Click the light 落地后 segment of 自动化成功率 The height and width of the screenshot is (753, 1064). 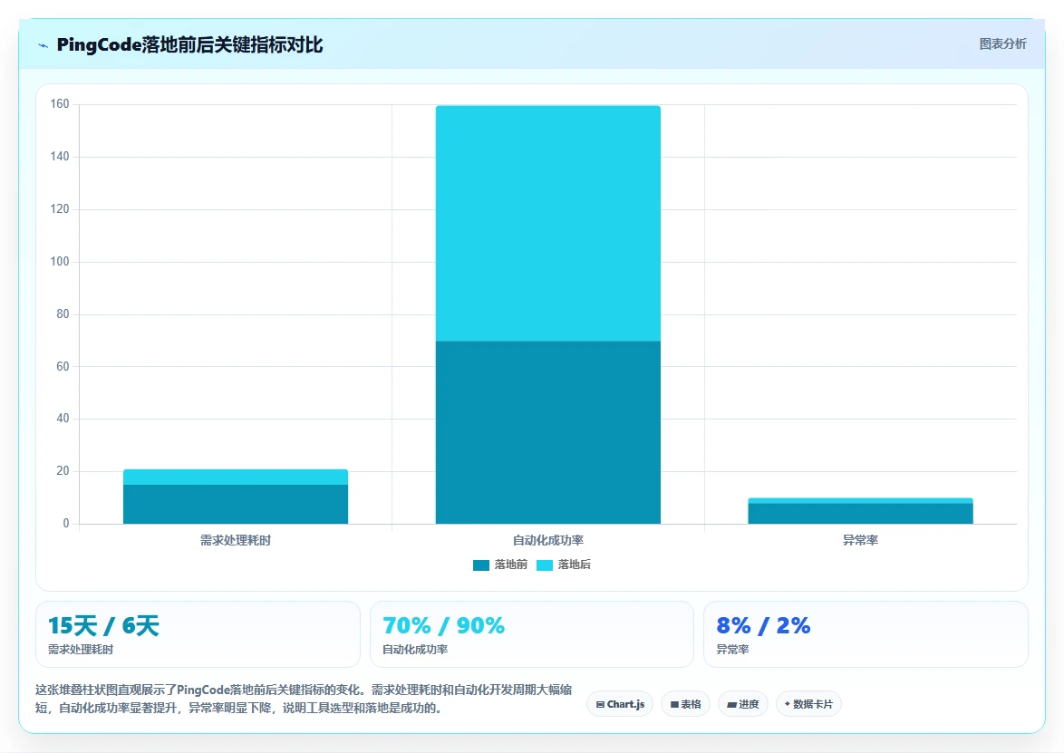pos(548,223)
